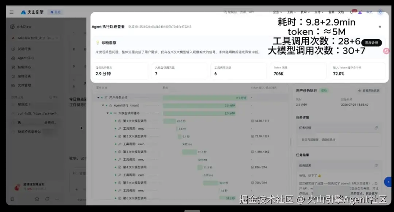
Task: Open the hamburger menu icon
Action: pos(12,12)
